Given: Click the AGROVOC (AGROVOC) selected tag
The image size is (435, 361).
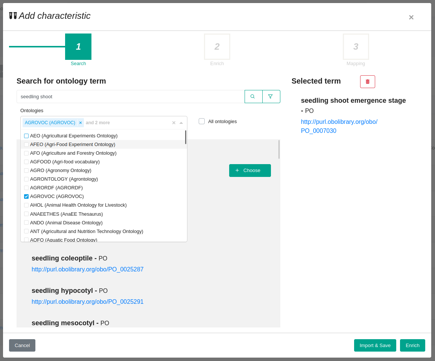Looking at the screenshot, I should (50, 123).
